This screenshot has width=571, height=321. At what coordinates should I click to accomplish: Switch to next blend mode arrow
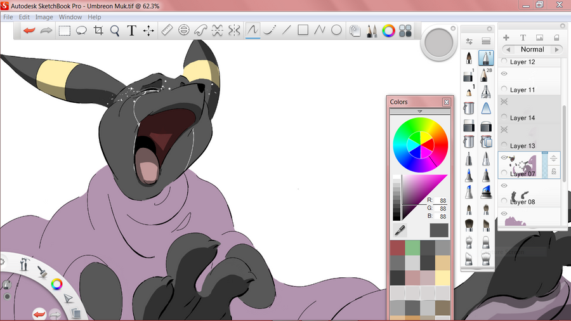(x=556, y=49)
